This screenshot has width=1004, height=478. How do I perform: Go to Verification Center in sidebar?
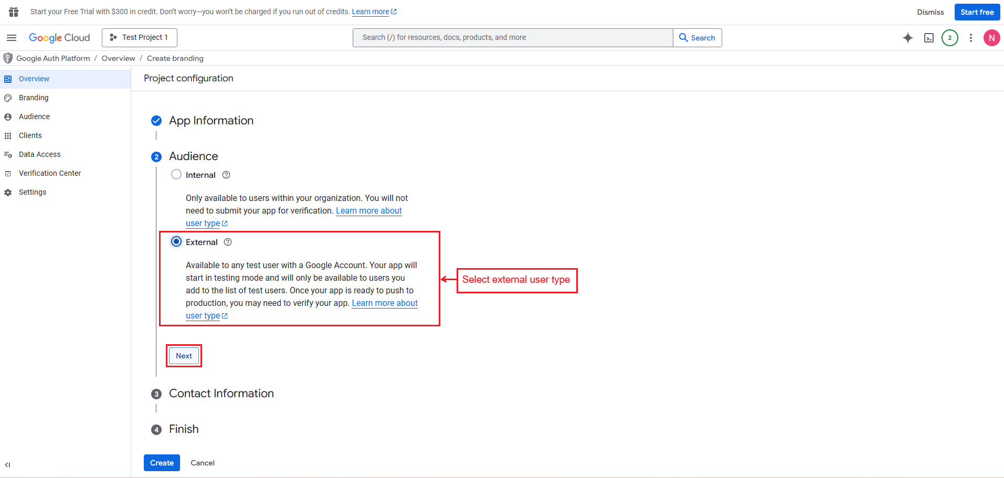50,173
